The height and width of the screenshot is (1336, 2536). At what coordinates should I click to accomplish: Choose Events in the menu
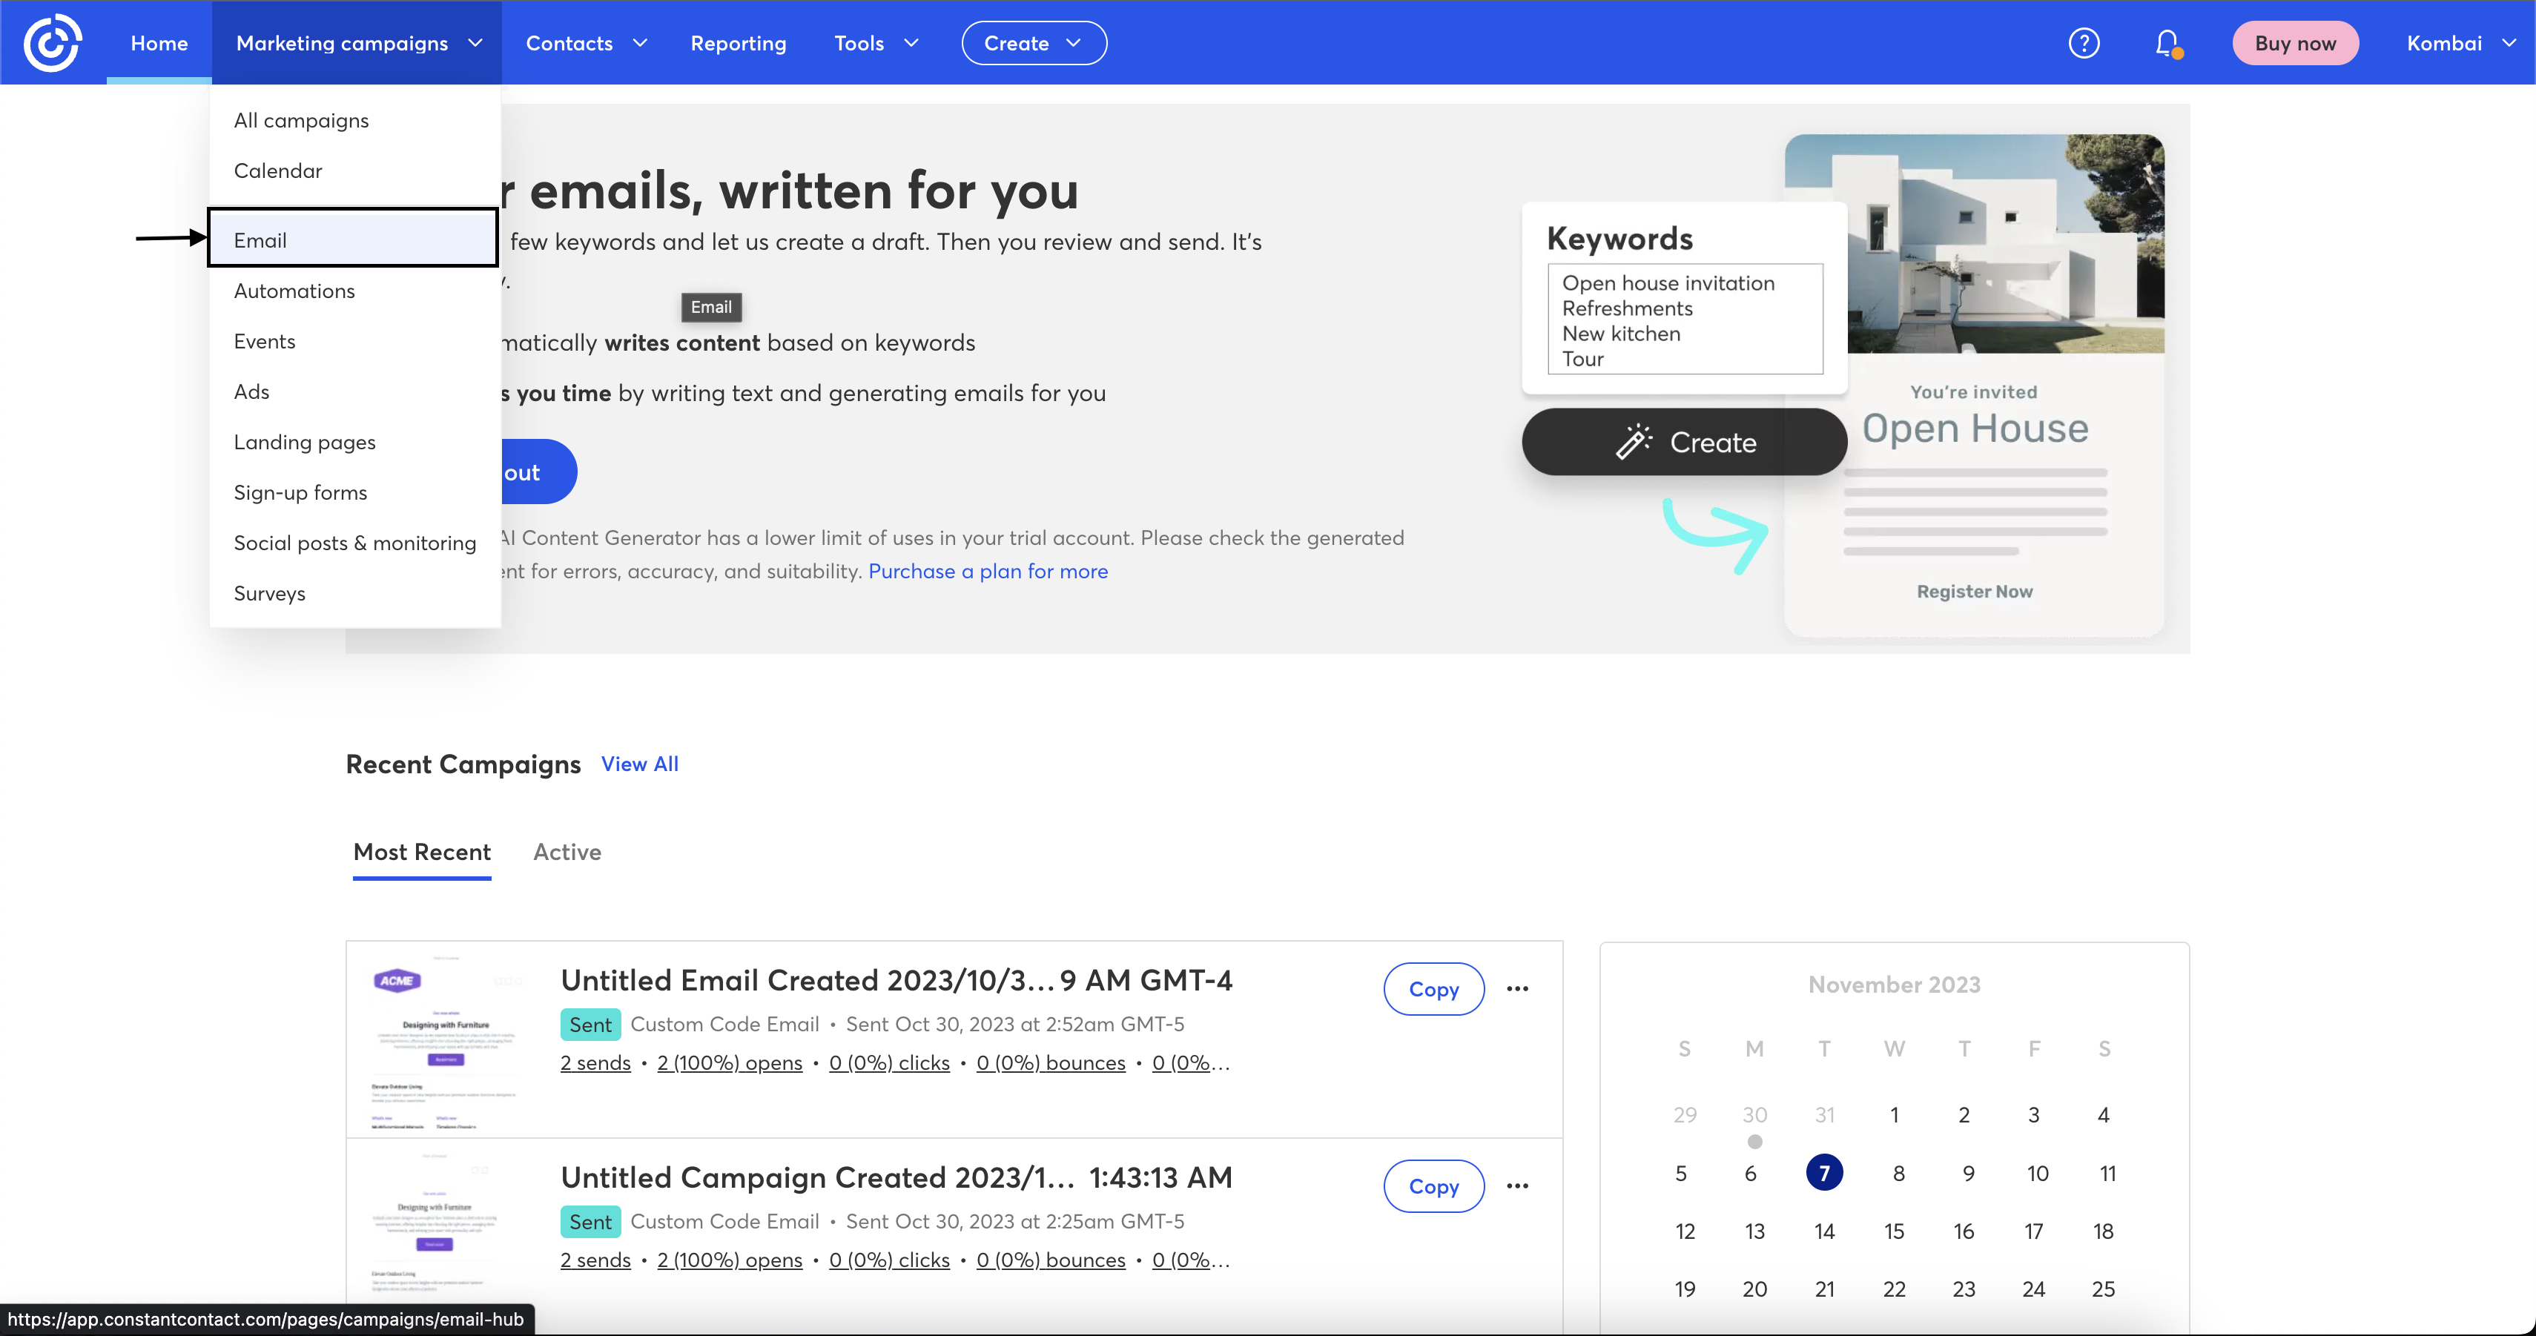pyautogui.click(x=354, y=340)
